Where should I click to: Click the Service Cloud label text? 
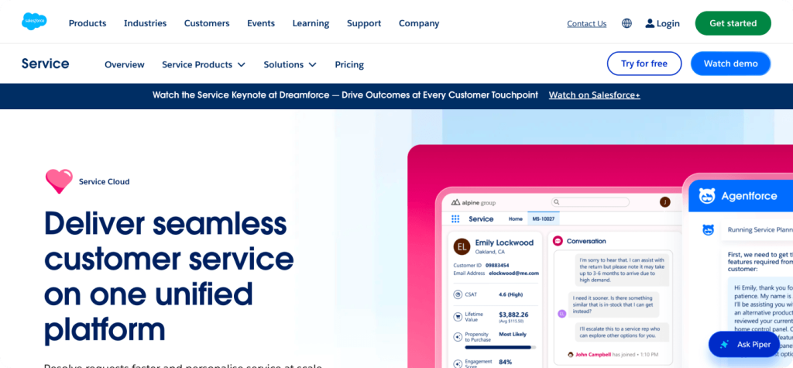click(105, 181)
